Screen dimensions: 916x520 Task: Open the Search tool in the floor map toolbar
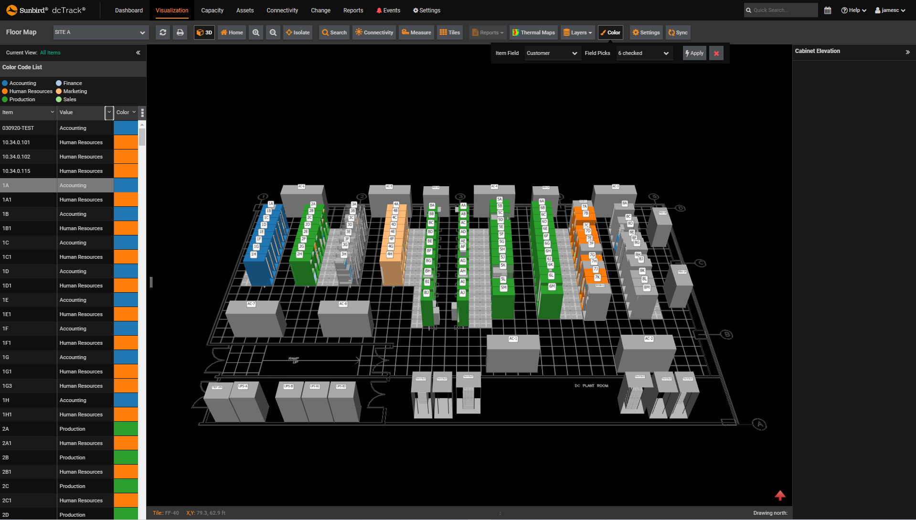(334, 32)
